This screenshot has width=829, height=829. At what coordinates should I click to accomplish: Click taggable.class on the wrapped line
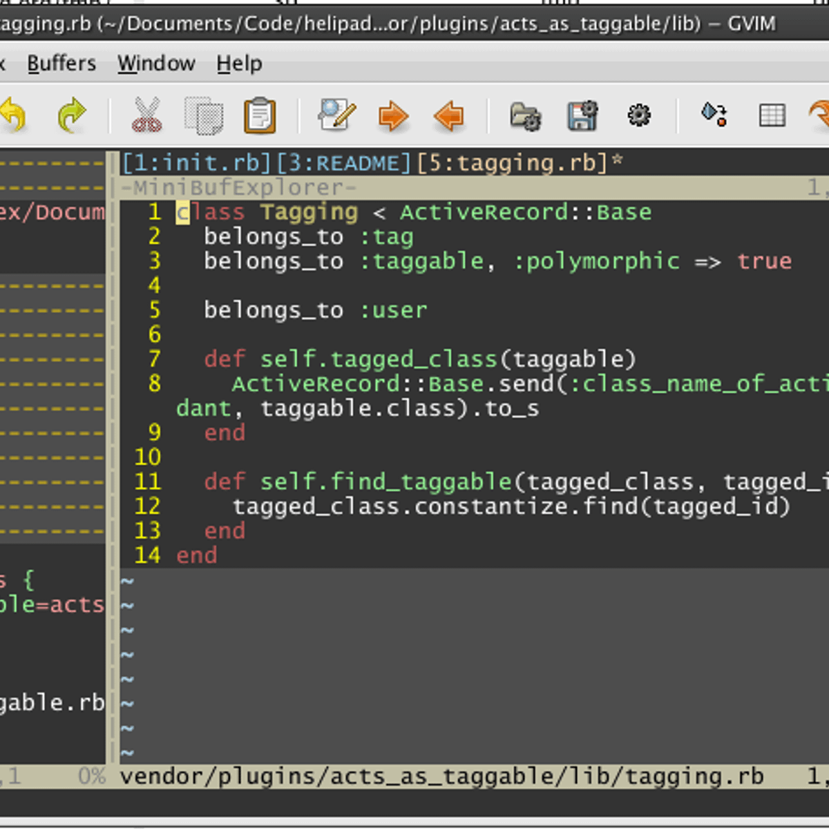(358, 408)
